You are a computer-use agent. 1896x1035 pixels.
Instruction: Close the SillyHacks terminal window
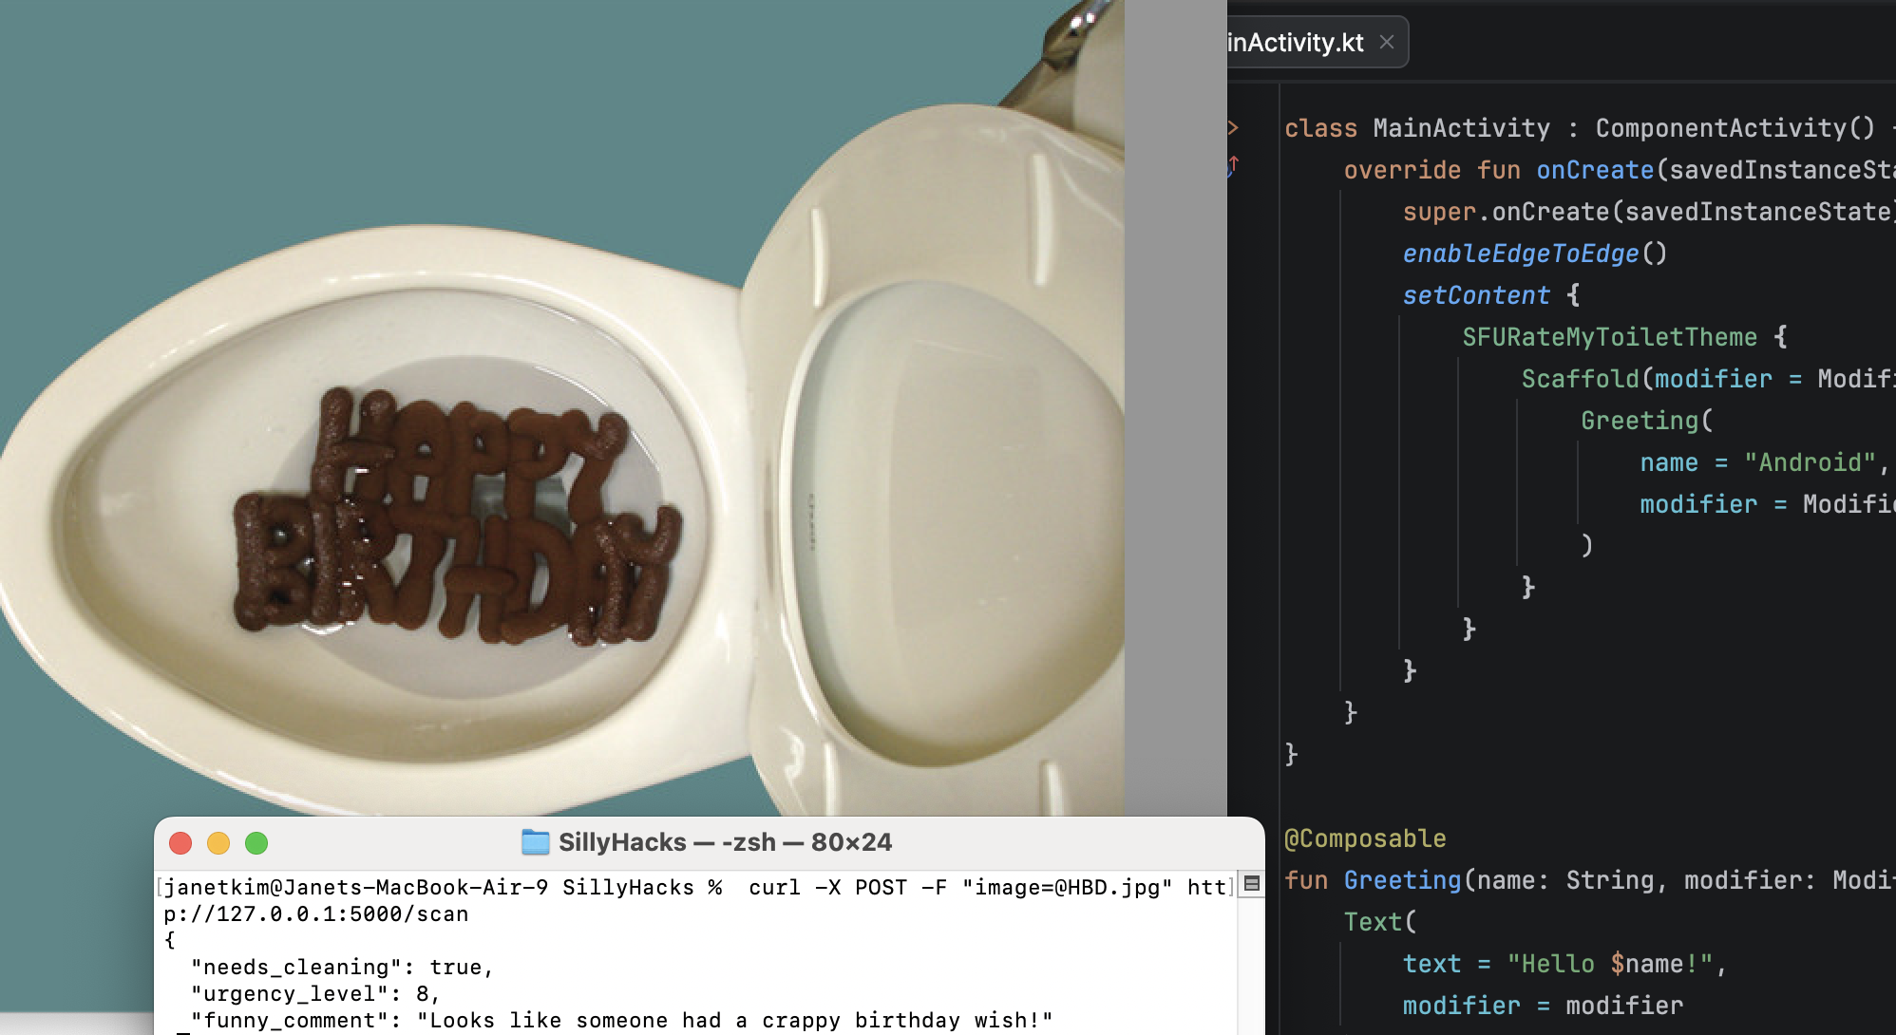[x=180, y=843]
